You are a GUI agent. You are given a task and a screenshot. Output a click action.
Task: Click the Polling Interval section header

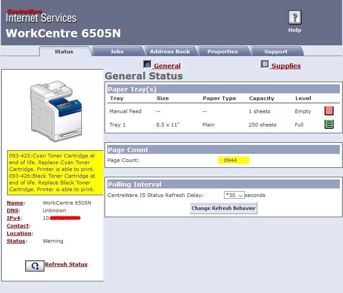[x=224, y=184]
